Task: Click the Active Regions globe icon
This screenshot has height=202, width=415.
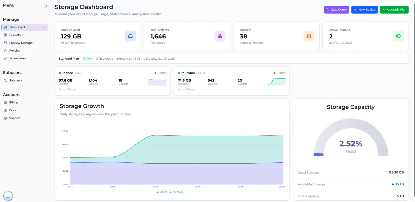Action: [398, 36]
